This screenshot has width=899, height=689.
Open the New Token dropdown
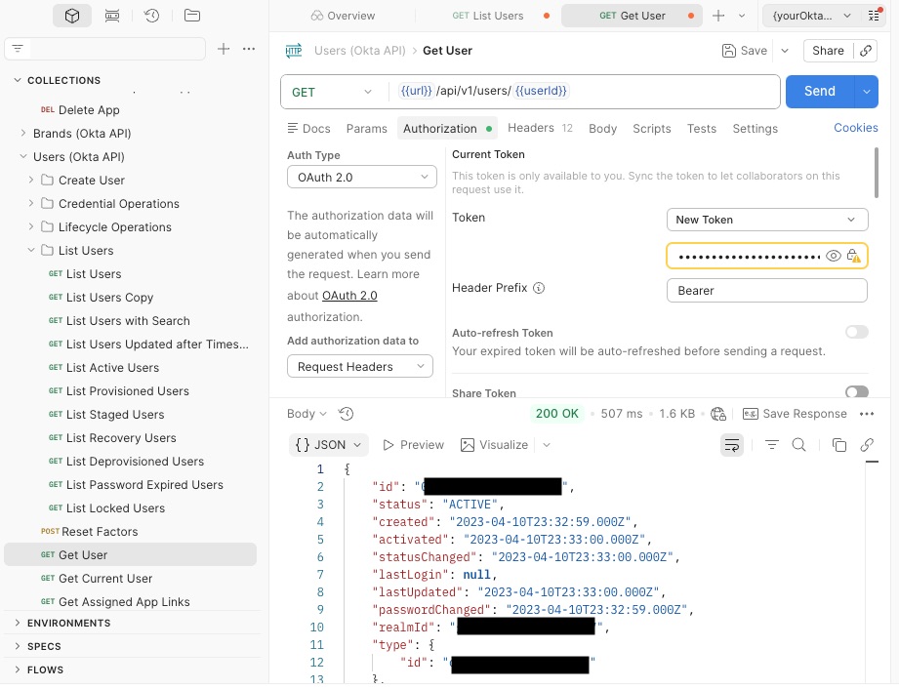[x=767, y=220]
